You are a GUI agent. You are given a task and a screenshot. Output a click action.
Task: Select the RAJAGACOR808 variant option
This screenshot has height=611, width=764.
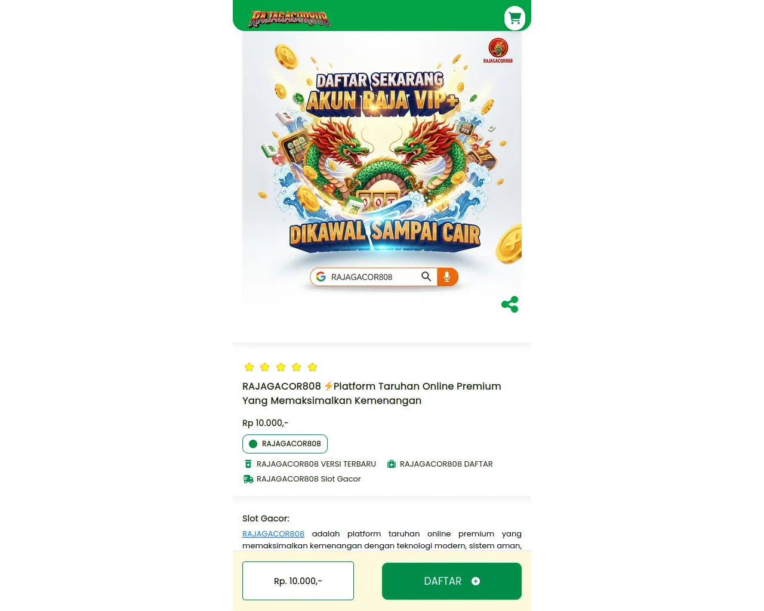285,444
